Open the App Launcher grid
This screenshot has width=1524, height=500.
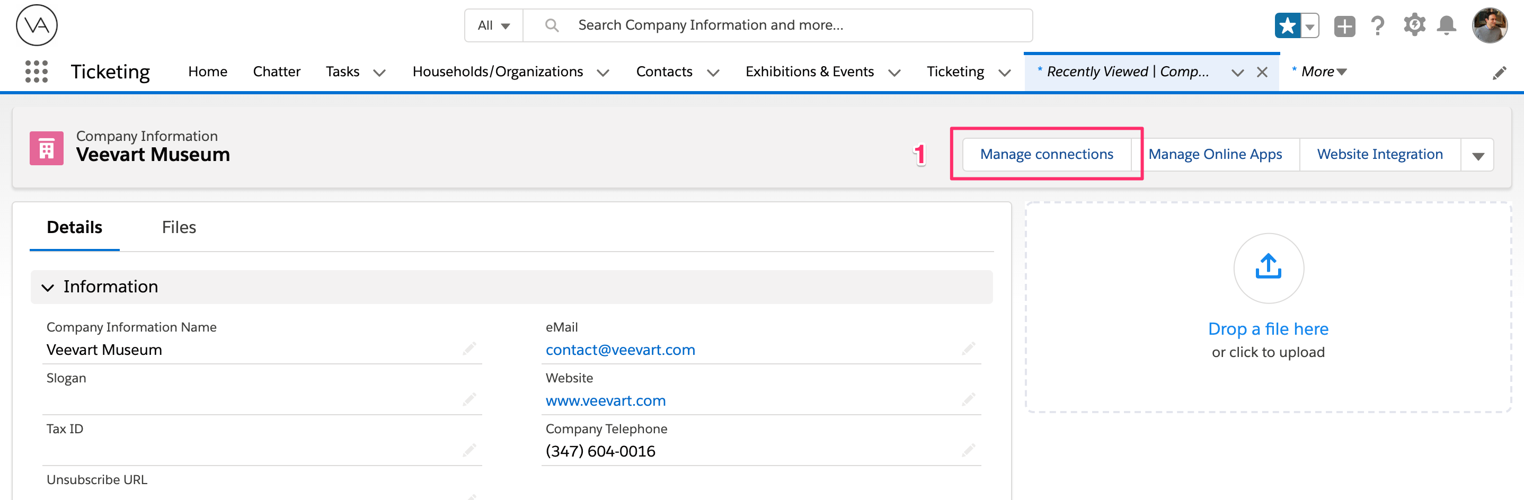(x=36, y=71)
